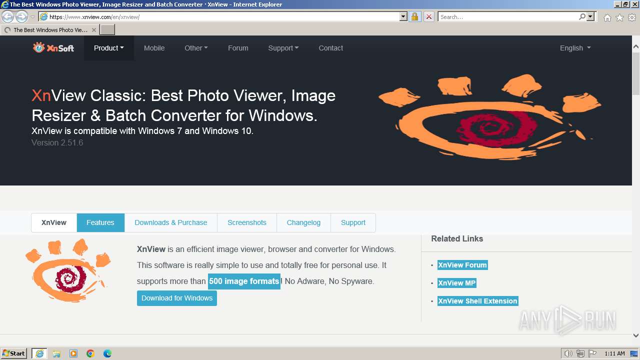Open the Contact nav link
This screenshot has width=640, height=360.
(x=331, y=48)
